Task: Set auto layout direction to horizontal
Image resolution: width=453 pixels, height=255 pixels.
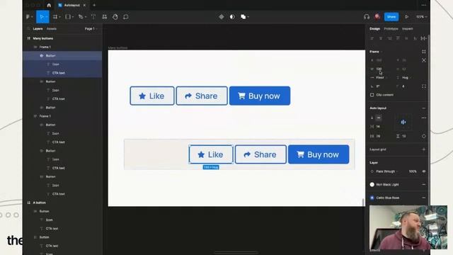Action: pyautogui.click(x=379, y=118)
